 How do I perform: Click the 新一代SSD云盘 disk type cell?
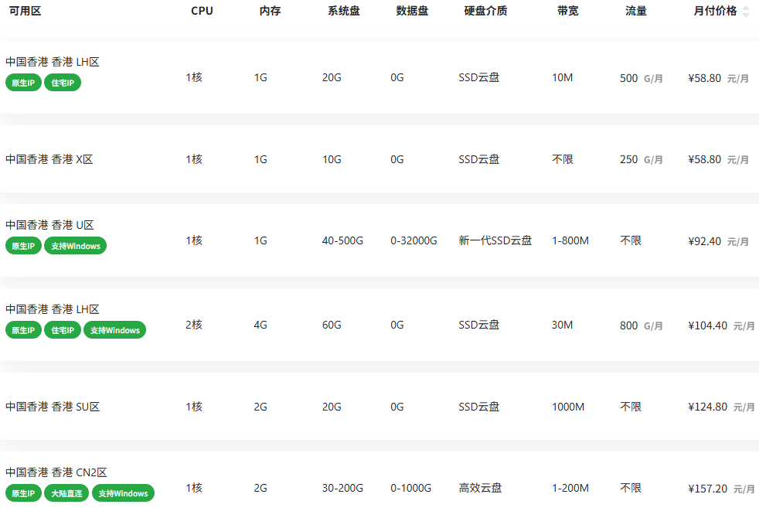[x=495, y=240]
